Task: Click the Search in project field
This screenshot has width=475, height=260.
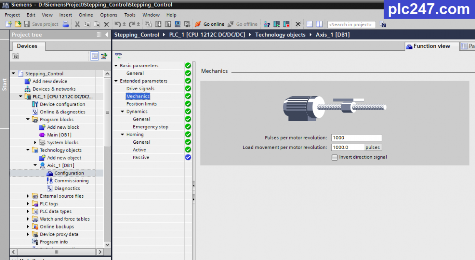Action: click(x=351, y=25)
